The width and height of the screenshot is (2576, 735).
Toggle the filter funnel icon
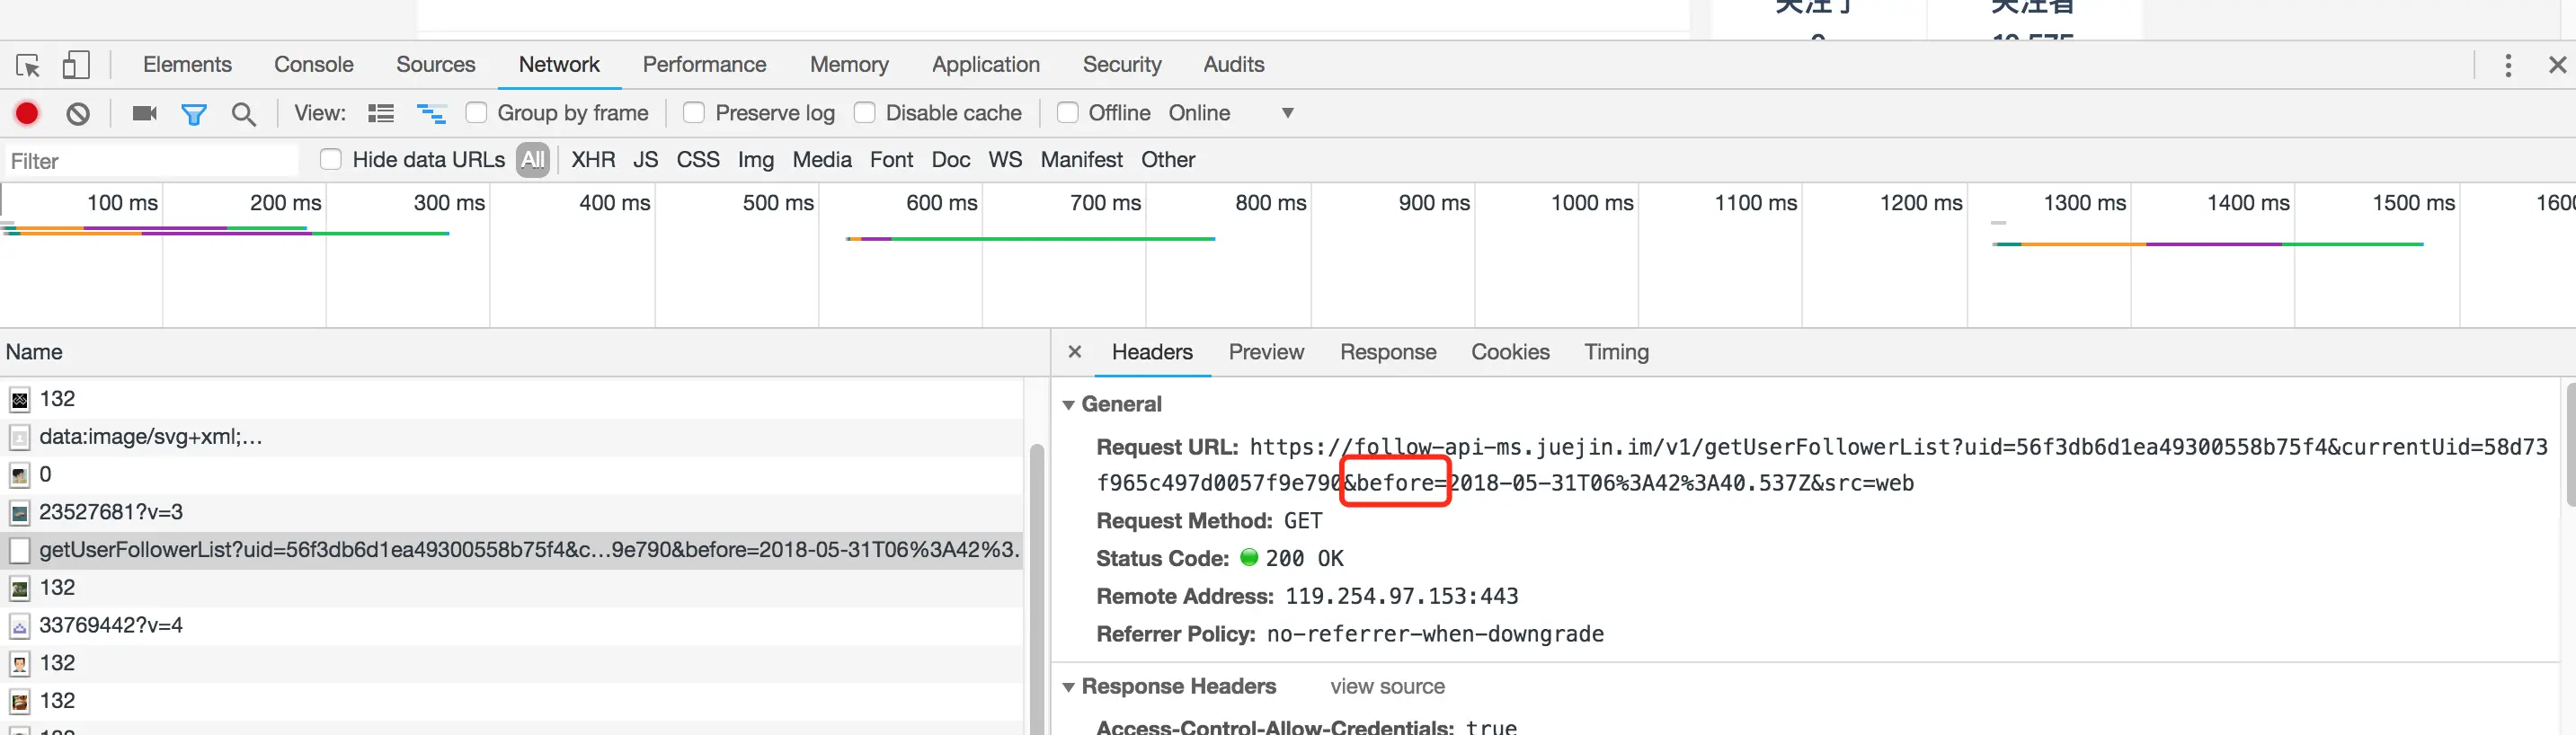tap(194, 114)
